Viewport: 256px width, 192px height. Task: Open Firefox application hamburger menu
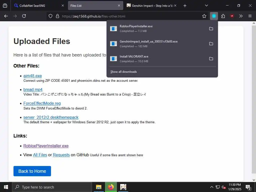click(250, 16)
